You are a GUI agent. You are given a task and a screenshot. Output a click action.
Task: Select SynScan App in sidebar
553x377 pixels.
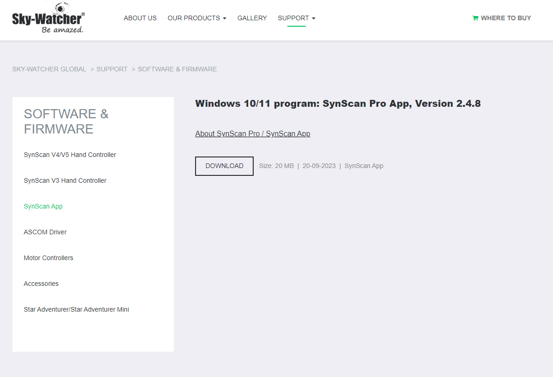[43, 206]
